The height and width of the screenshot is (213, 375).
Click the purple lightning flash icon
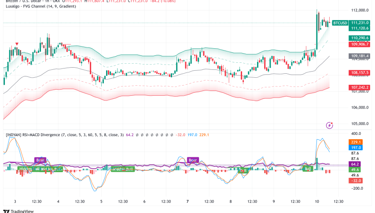click(330, 125)
